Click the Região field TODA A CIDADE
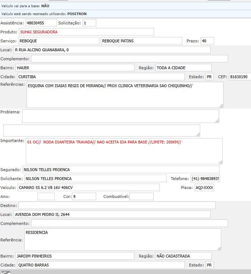The height and width of the screenshot is (274, 251). click(x=183, y=68)
